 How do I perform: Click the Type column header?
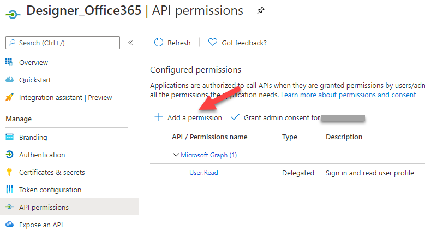click(x=290, y=137)
